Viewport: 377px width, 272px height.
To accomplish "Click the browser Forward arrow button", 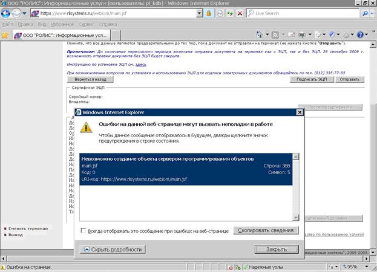I will pos(16,13).
